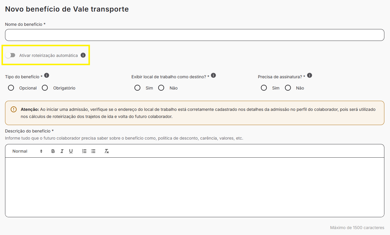Select the Opcional benefit type
The image size is (390, 235).
click(11, 88)
